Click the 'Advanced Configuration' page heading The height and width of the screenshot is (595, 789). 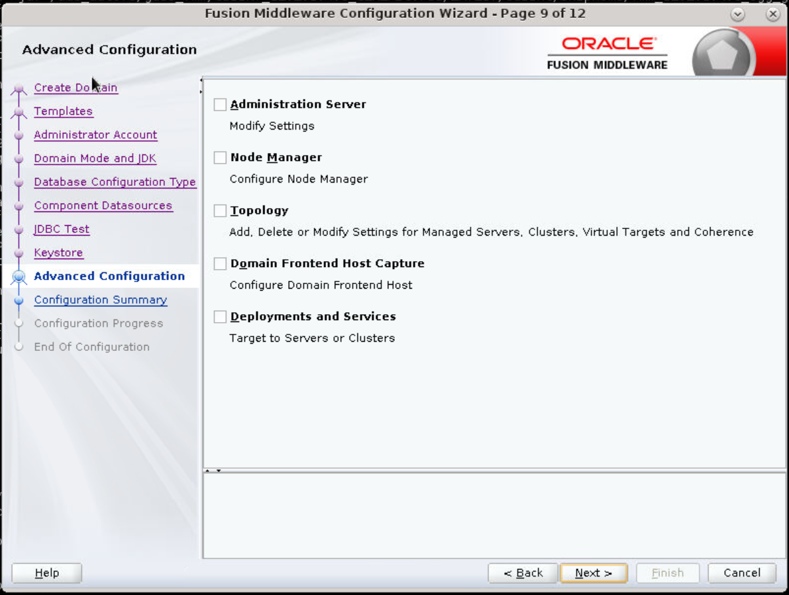click(109, 50)
